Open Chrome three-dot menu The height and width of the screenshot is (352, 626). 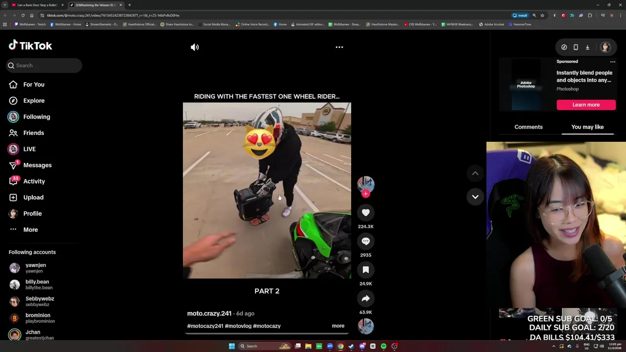pos(620,15)
